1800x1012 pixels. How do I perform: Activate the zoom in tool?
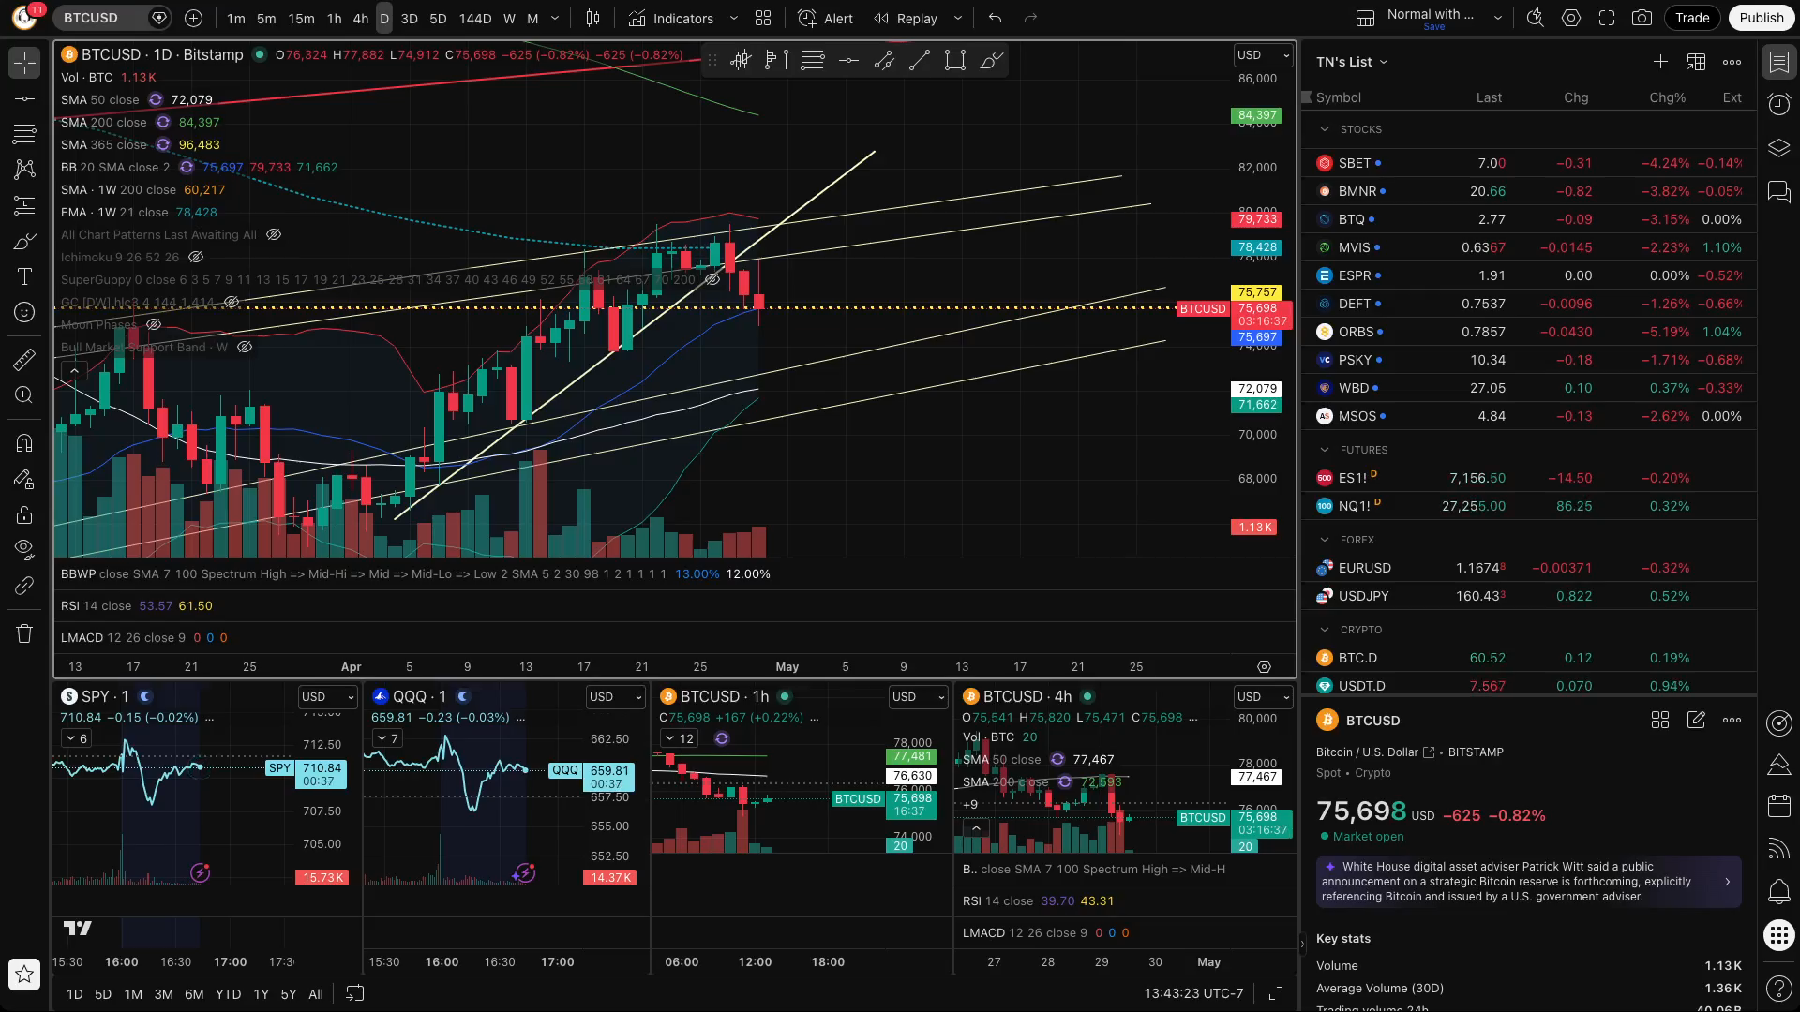pos(24,394)
